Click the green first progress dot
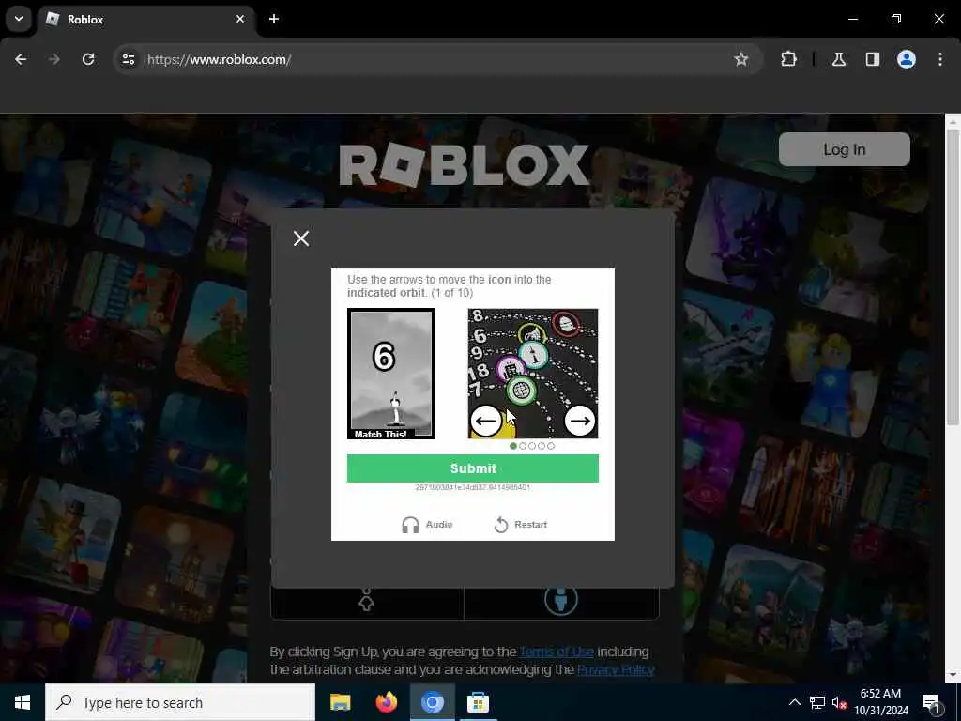 (x=513, y=446)
